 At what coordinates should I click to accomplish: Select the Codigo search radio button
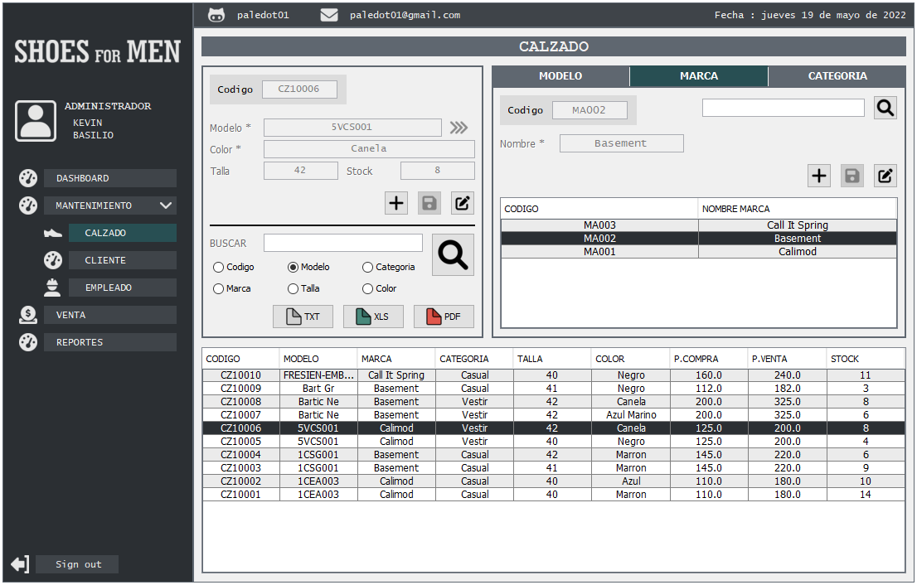[218, 267]
